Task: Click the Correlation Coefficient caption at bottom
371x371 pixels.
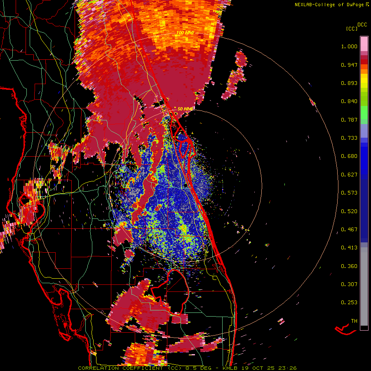Action: (187, 368)
